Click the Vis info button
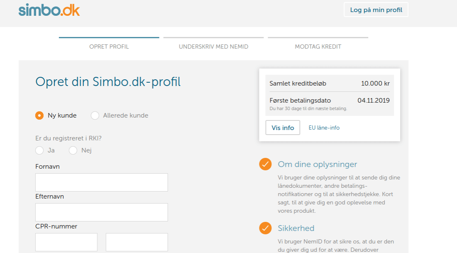Screen dimensions: 457x253 coord(283,128)
